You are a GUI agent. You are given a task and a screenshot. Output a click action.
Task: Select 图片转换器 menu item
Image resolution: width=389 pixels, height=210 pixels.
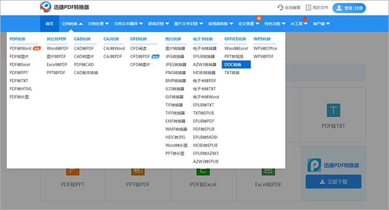pyautogui.click(x=175, y=48)
